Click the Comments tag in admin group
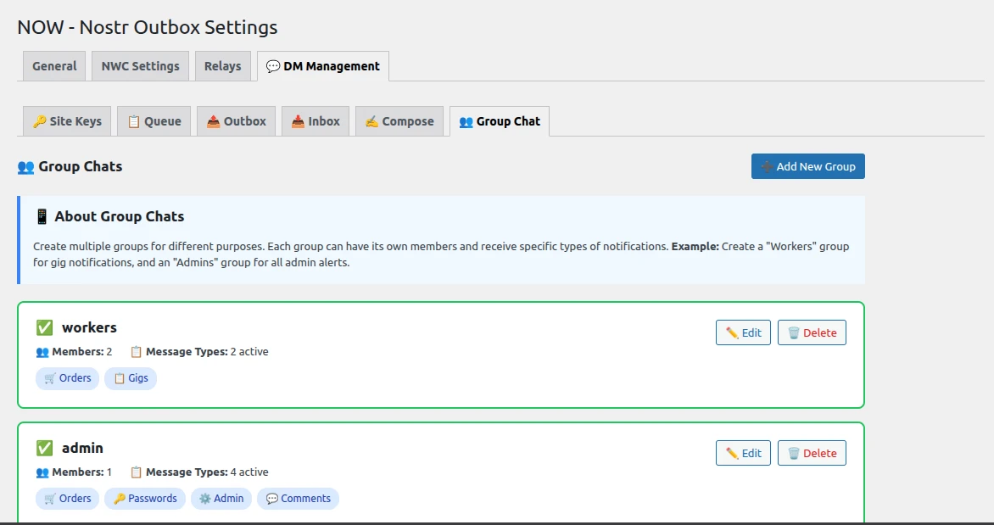The height and width of the screenshot is (525, 994). (298, 499)
